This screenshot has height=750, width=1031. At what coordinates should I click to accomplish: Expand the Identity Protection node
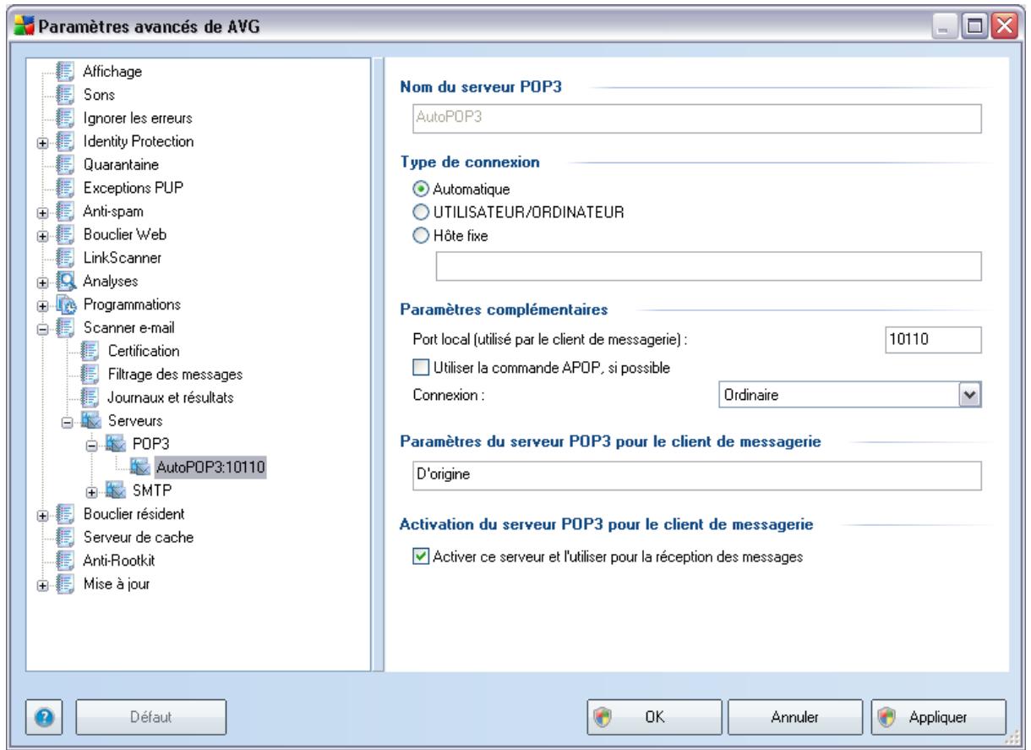tap(42, 142)
